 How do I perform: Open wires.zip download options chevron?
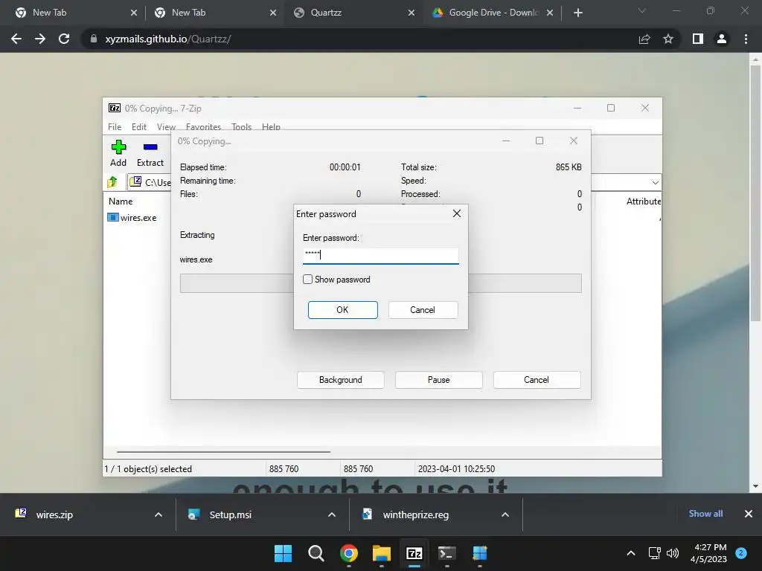(x=159, y=514)
